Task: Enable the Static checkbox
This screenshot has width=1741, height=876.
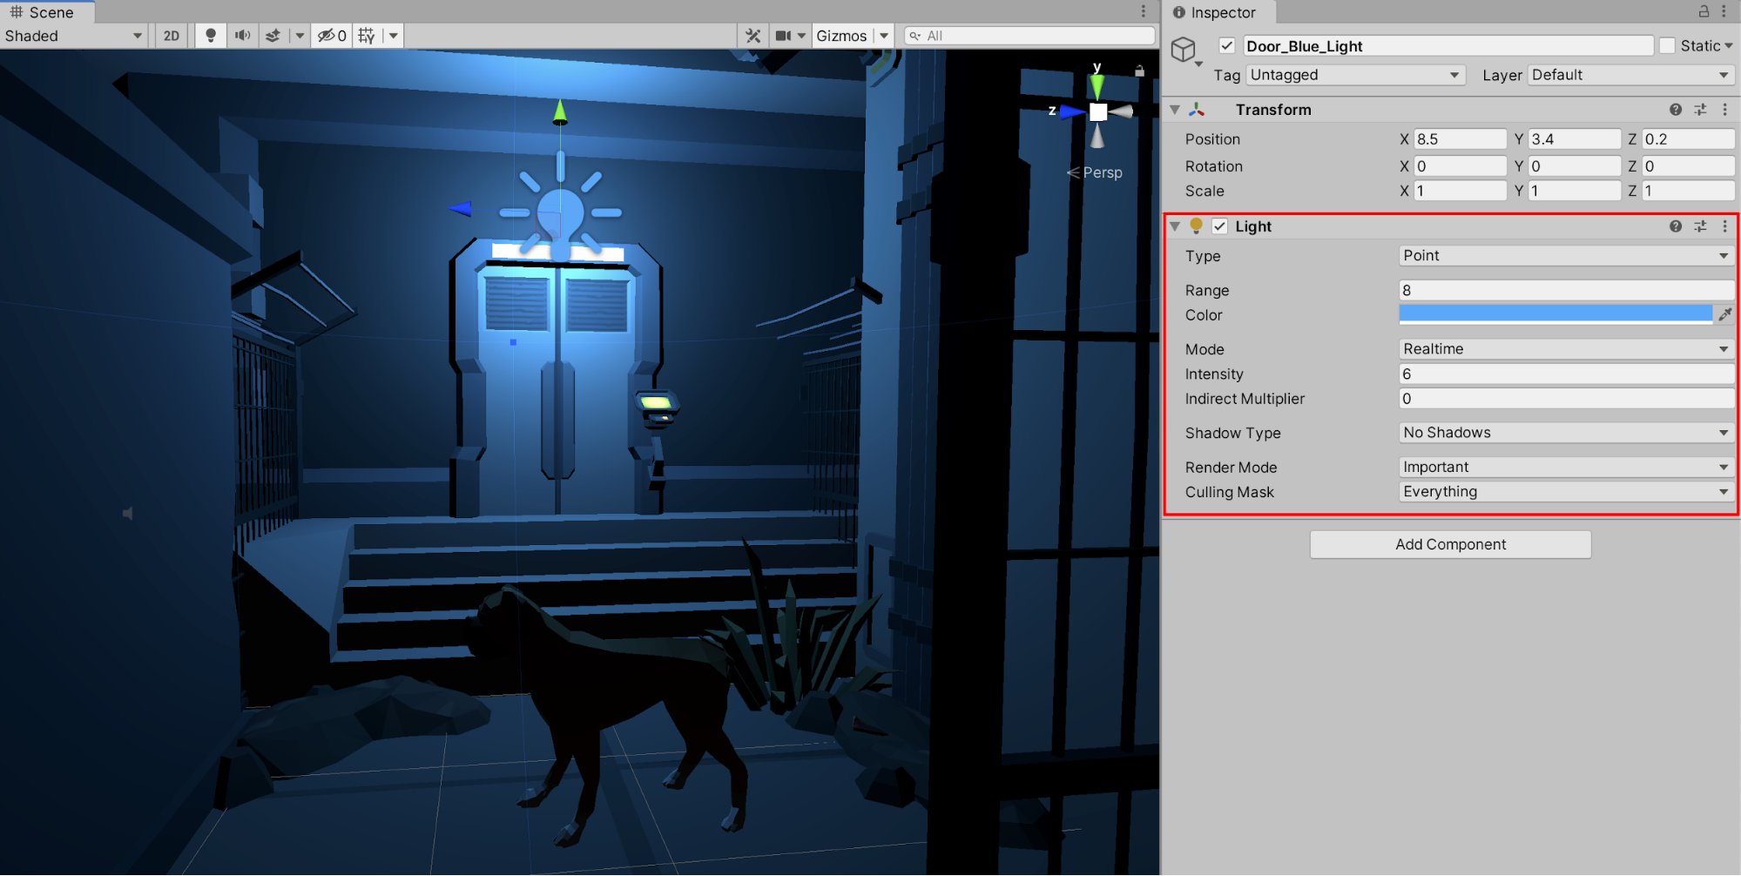Action: (x=1667, y=46)
